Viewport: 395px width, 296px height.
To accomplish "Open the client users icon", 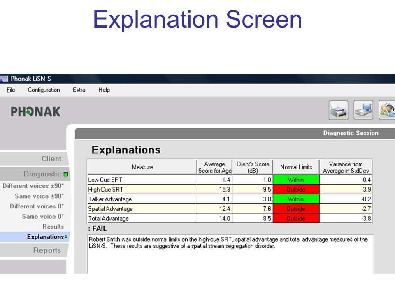I will (387, 109).
